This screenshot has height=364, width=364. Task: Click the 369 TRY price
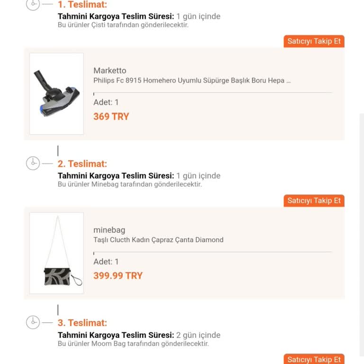[x=111, y=117]
